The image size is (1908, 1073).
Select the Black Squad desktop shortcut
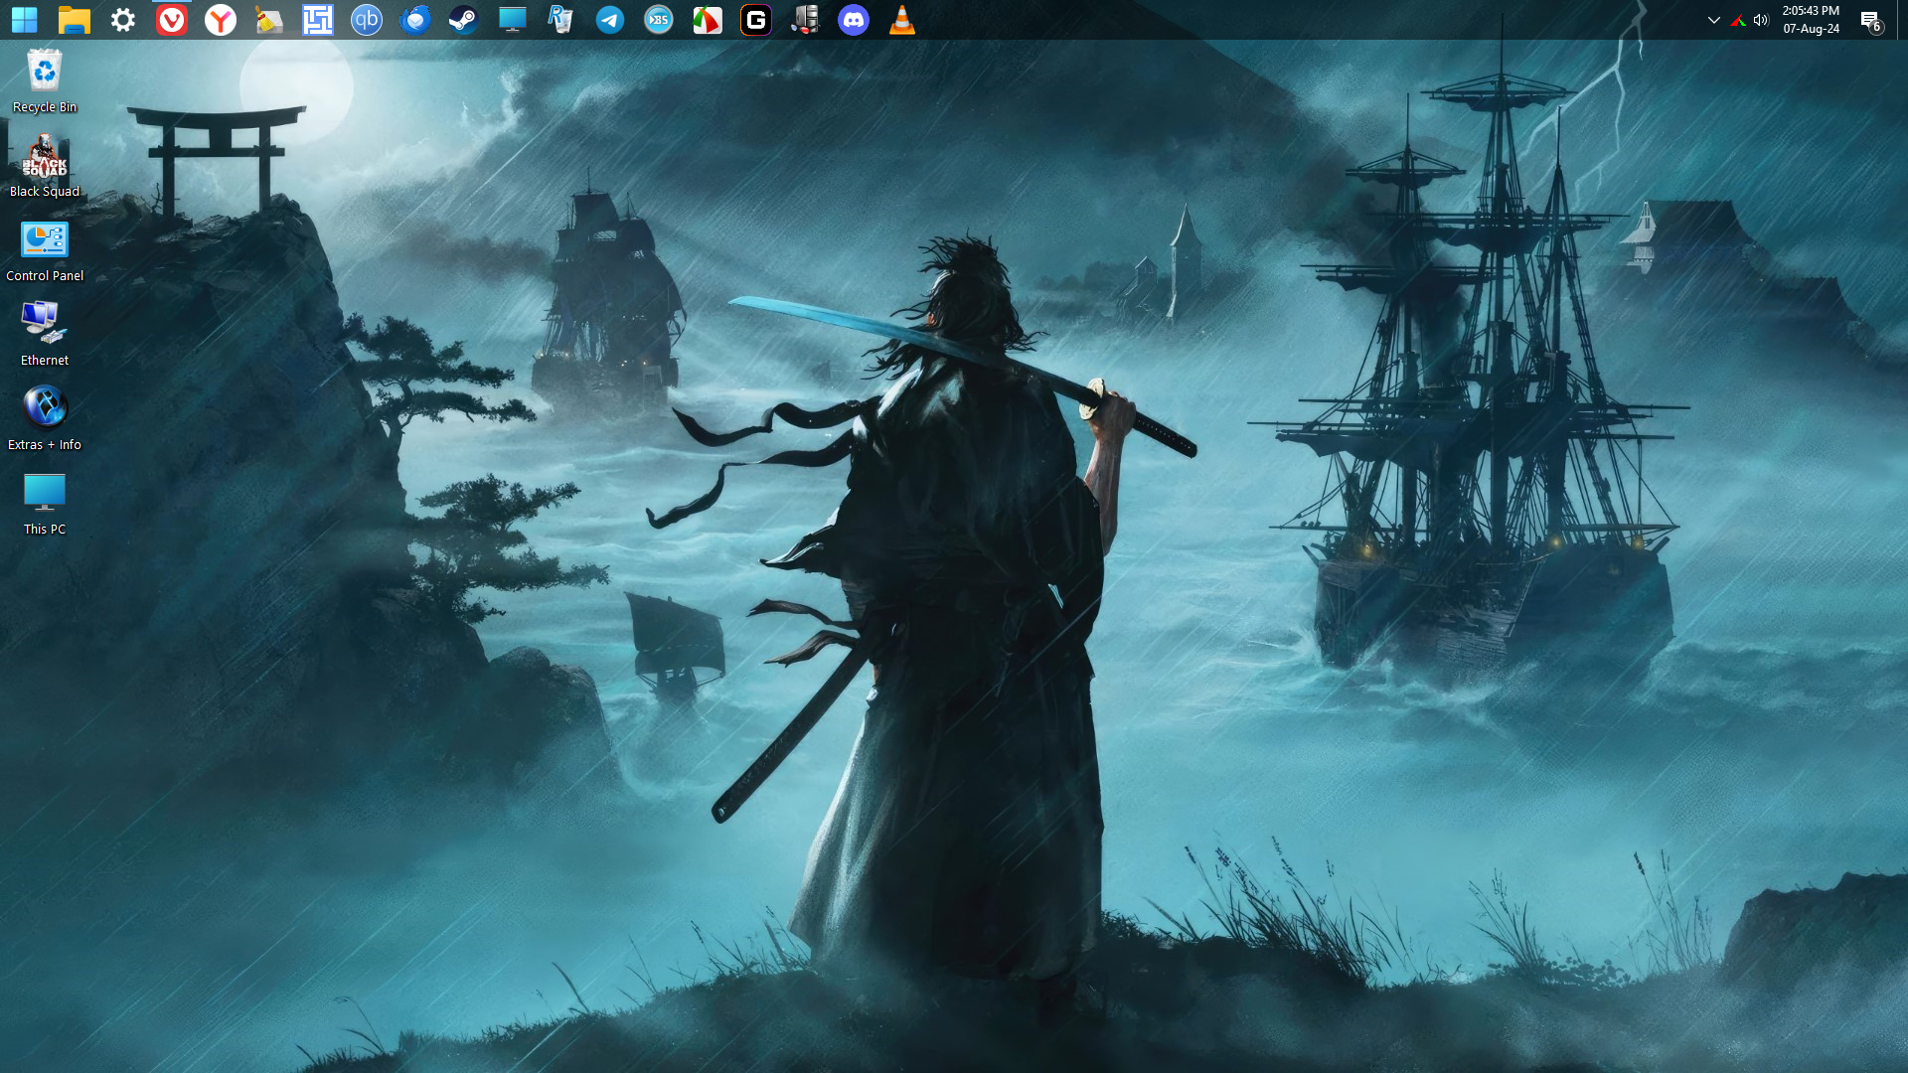[x=45, y=166]
